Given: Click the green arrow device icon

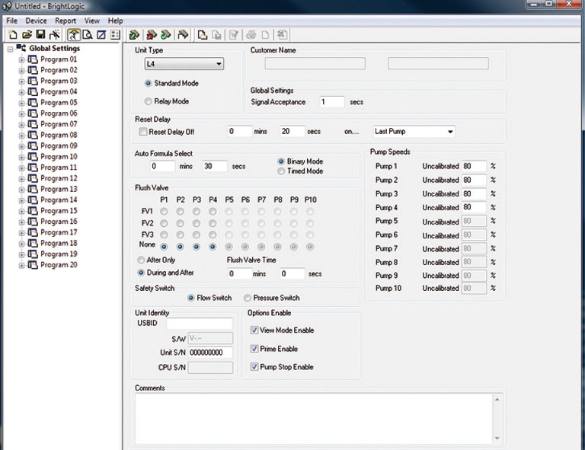Looking at the screenshot, I should tap(134, 35).
